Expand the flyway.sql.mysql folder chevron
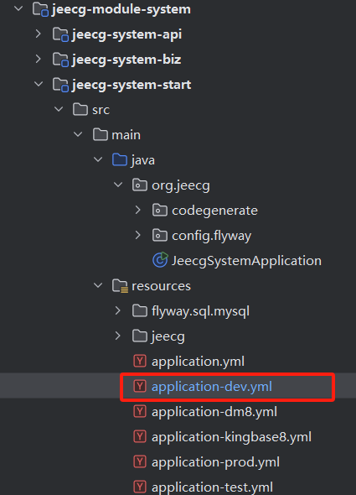356x495 pixels. 118,311
